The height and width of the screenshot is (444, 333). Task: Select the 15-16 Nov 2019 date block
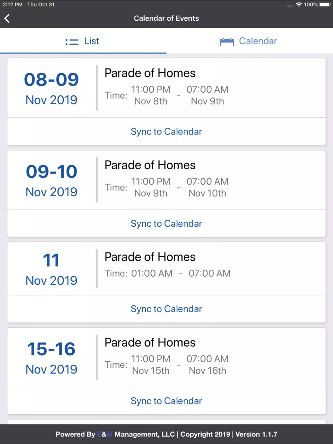tap(52, 357)
